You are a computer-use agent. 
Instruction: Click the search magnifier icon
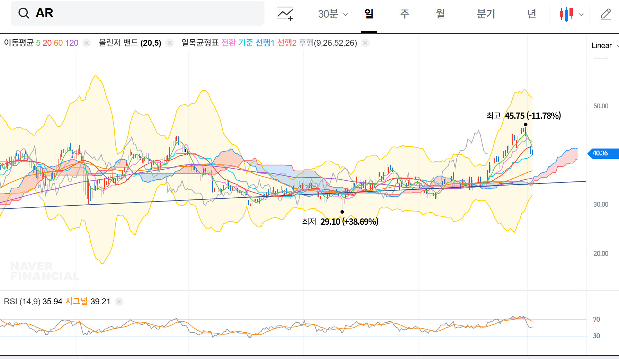click(x=24, y=14)
